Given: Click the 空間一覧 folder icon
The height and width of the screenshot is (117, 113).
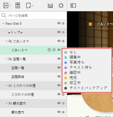Looking at the screenshot, I should tap(10, 59).
